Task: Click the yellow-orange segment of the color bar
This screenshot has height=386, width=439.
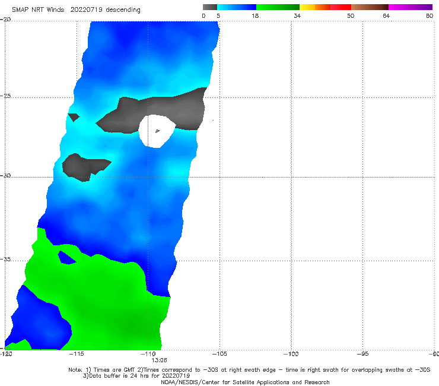Action: 315,7
